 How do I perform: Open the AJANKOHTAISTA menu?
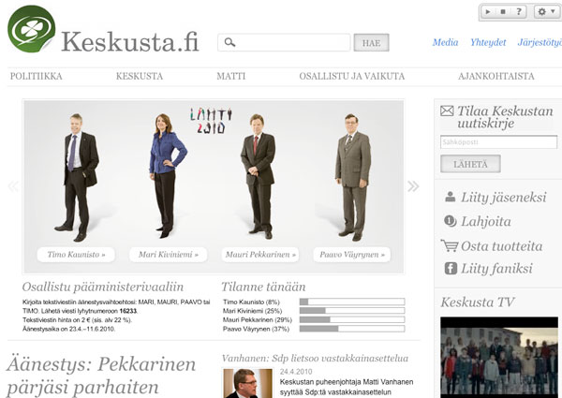tap(496, 76)
